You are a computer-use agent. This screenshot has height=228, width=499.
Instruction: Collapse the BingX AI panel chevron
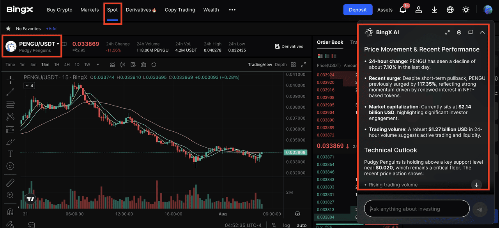pyautogui.click(x=482, y=32)
